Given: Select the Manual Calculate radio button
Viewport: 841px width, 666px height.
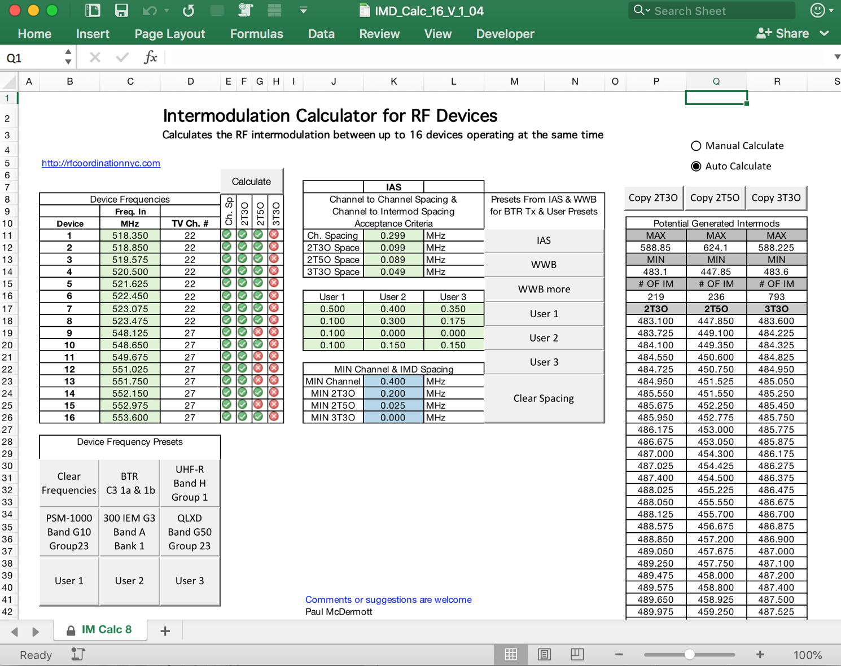Looking at the screenshot, I should tap(696, 146).
